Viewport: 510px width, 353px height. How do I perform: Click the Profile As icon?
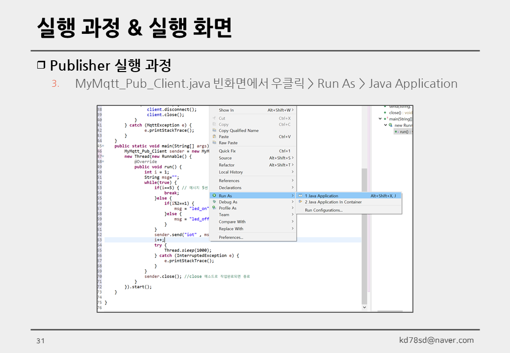click(214, 208)
